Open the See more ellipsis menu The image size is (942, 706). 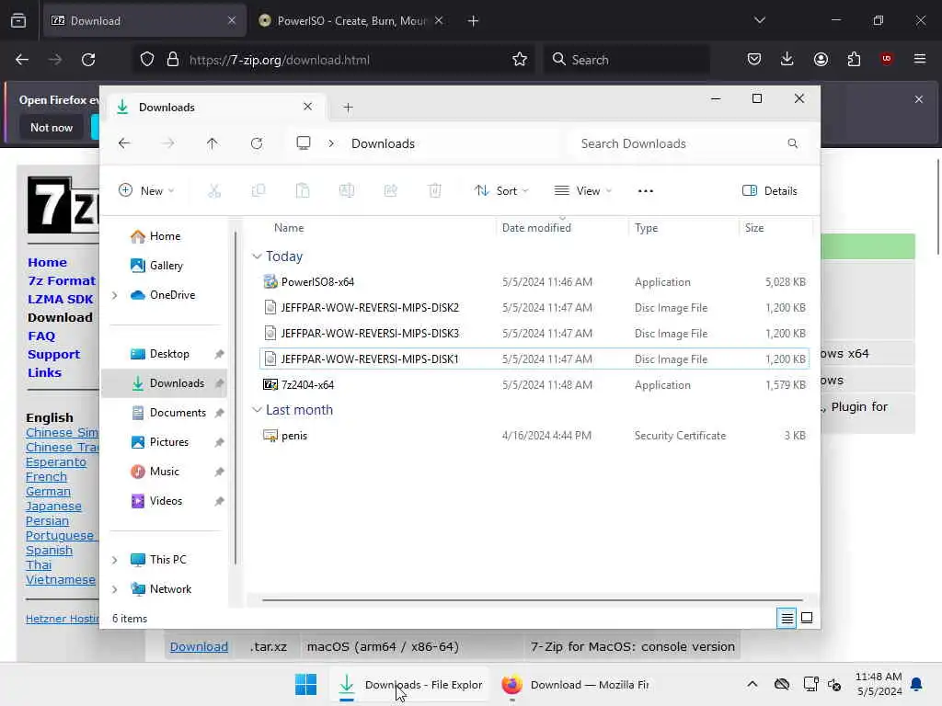[x=645, y=191]
